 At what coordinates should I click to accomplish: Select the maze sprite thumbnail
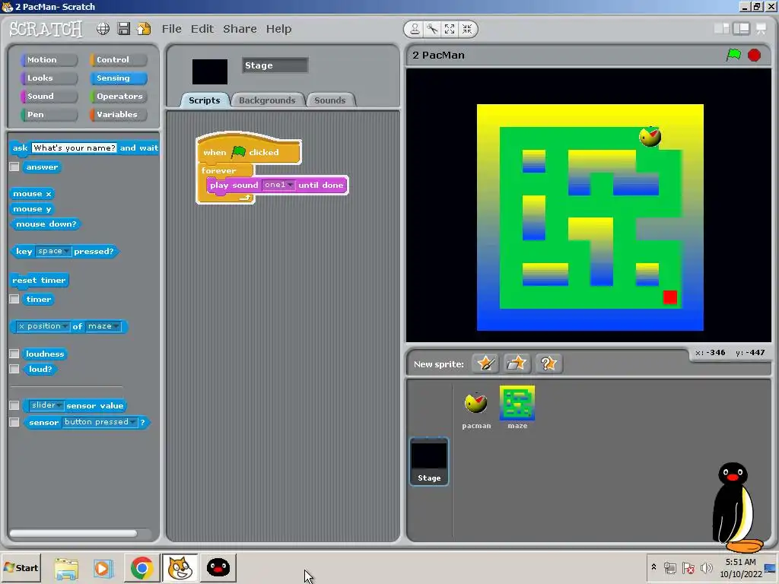tap(517, 408)
